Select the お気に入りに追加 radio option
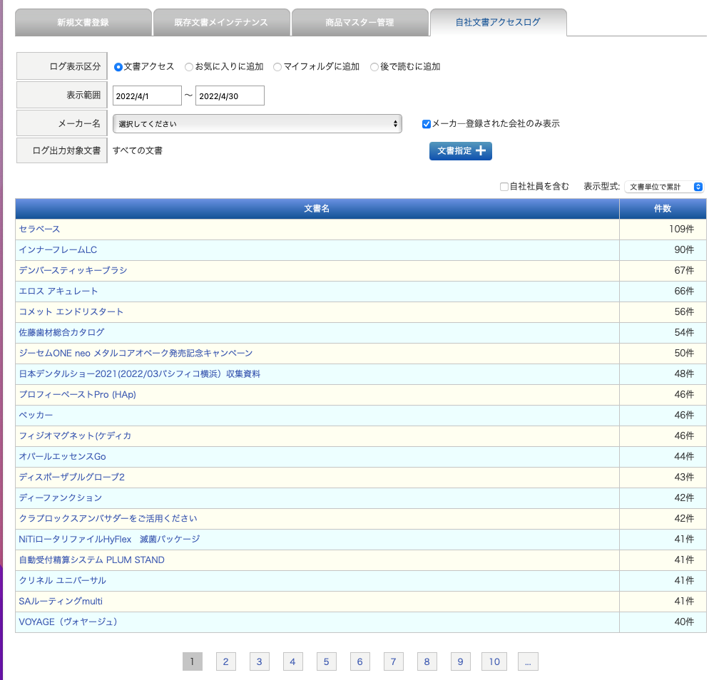Screen dimensions: 709x680 189,67
